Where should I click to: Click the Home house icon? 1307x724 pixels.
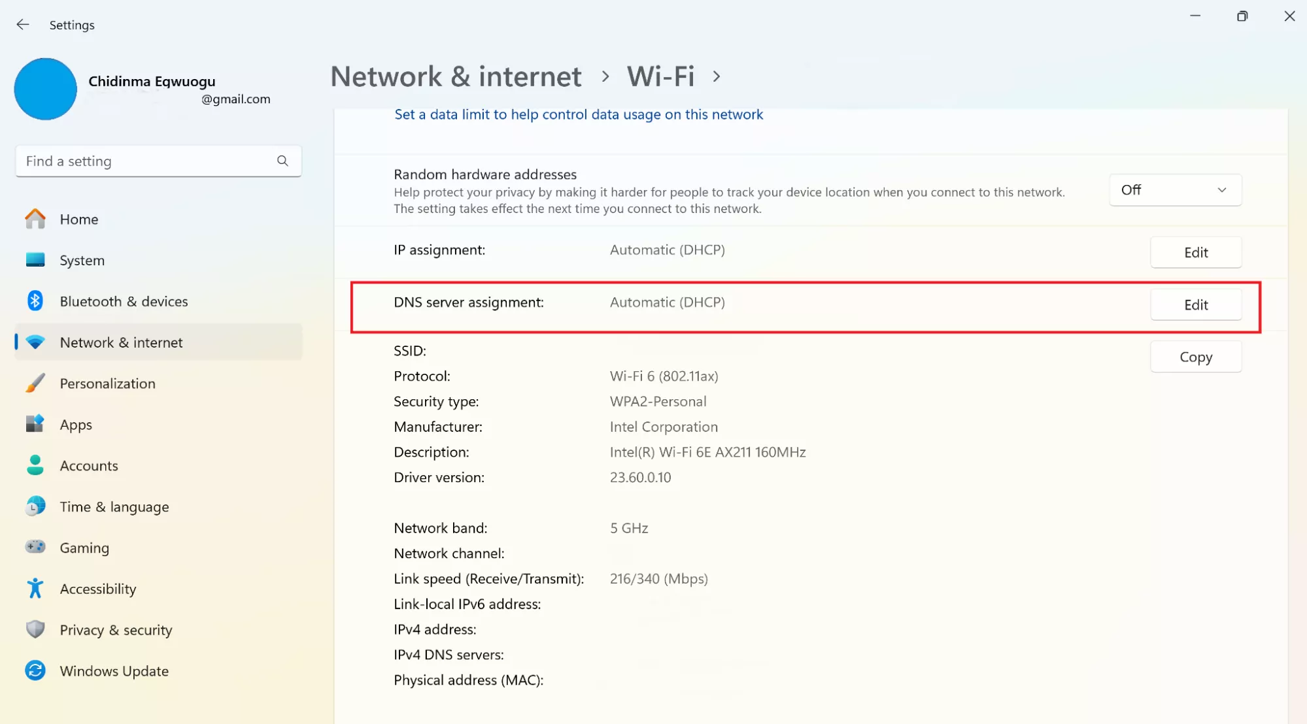[x=35, y=219]
